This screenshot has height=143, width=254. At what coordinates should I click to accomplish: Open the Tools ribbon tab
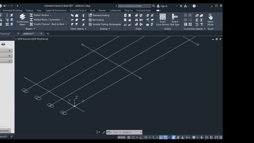tap(92, 10)
